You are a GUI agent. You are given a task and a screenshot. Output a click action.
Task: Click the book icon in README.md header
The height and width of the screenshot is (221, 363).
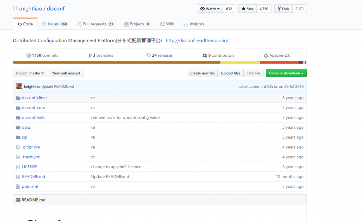[x=18, y=200]
